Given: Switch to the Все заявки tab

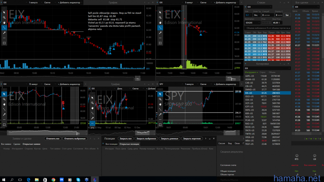Looking at the screenshot, I should click(x=6, y=144).
